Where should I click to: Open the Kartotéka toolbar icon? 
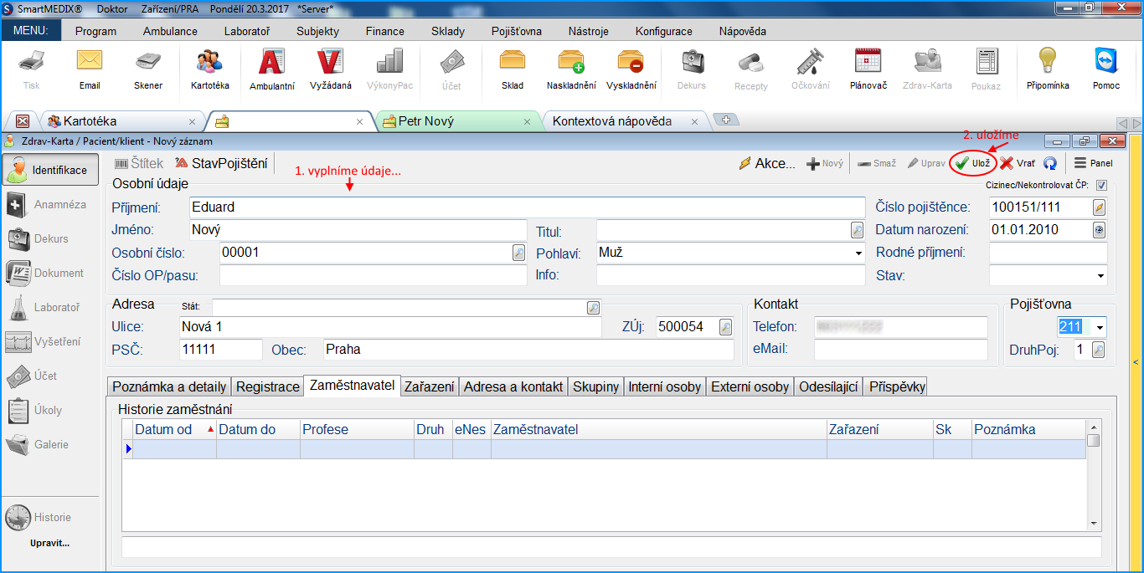pyautogui.click(x=209, y=69)
